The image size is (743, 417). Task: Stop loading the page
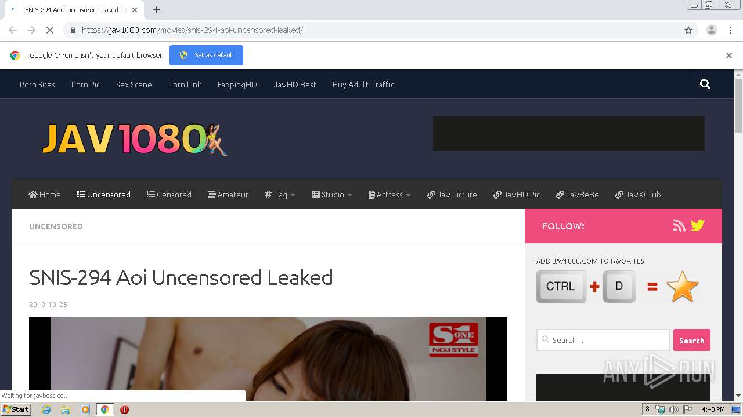pyautogui.click(x=50, y=30)
